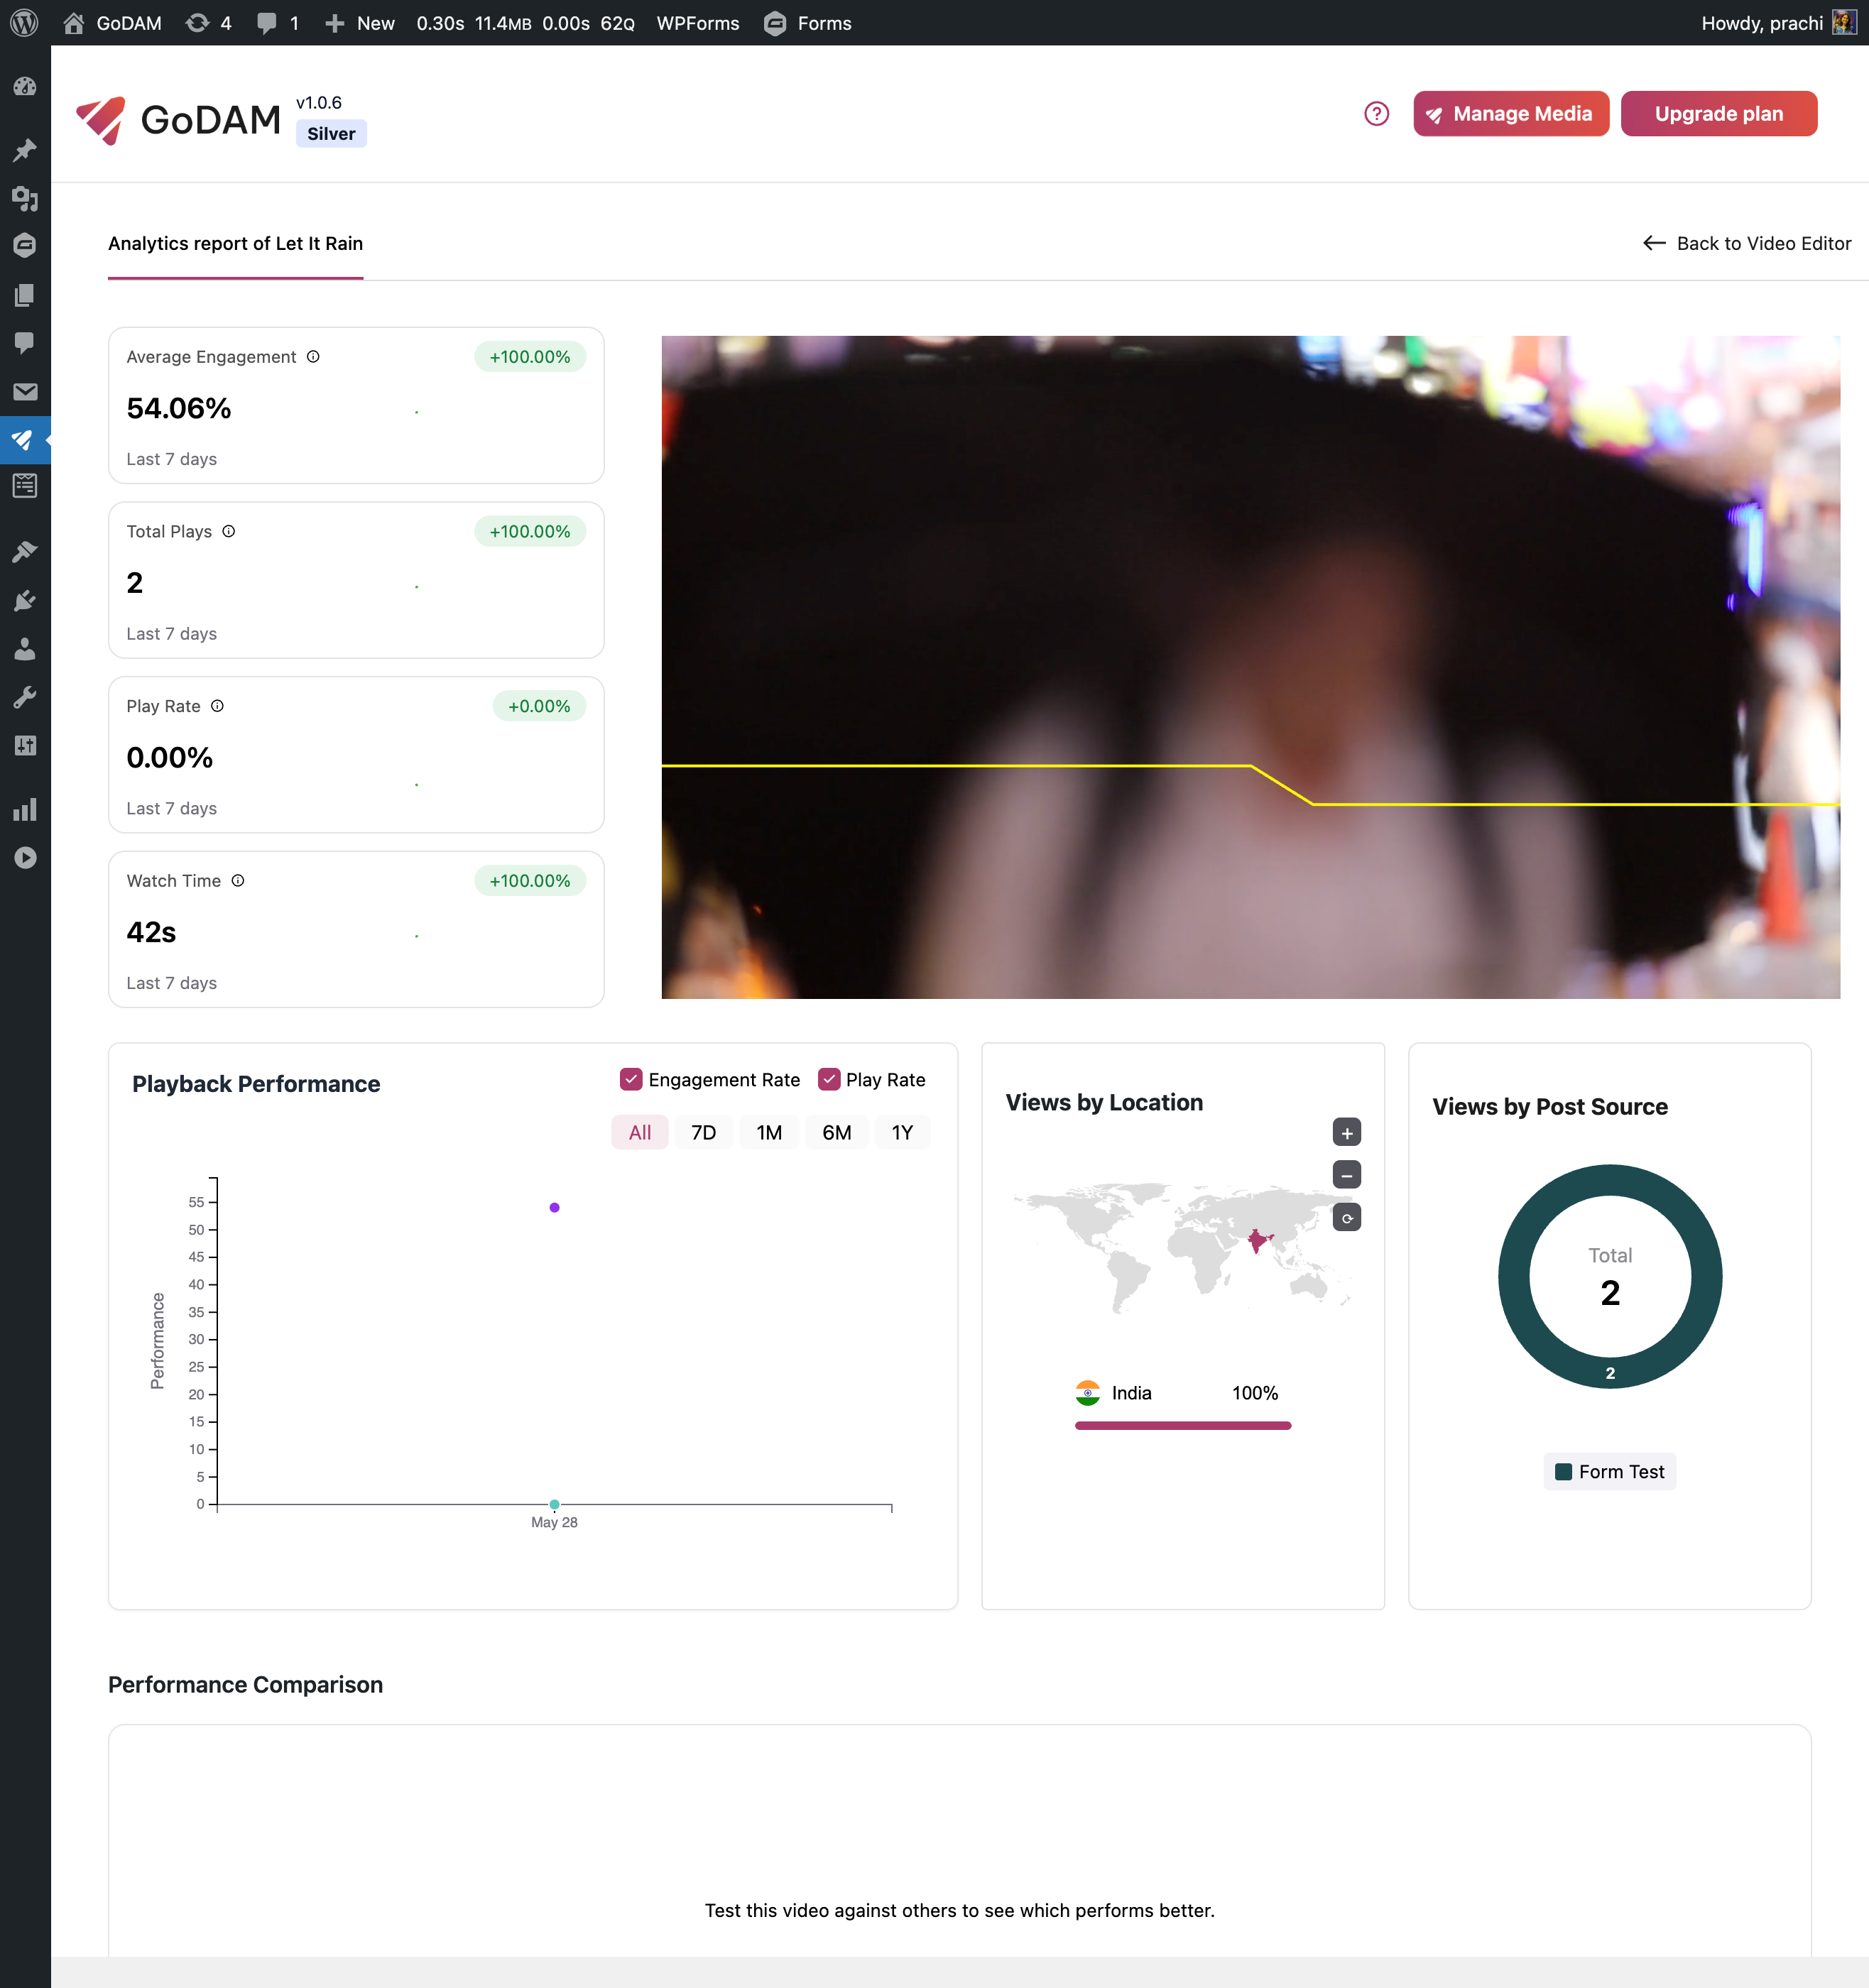Click the Upgrade plan button
1869x1988 pixels.
pos(1718,113)
